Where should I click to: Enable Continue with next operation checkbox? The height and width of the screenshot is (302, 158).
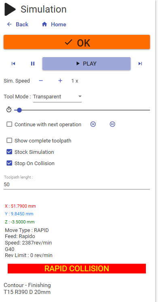[9, 124]
